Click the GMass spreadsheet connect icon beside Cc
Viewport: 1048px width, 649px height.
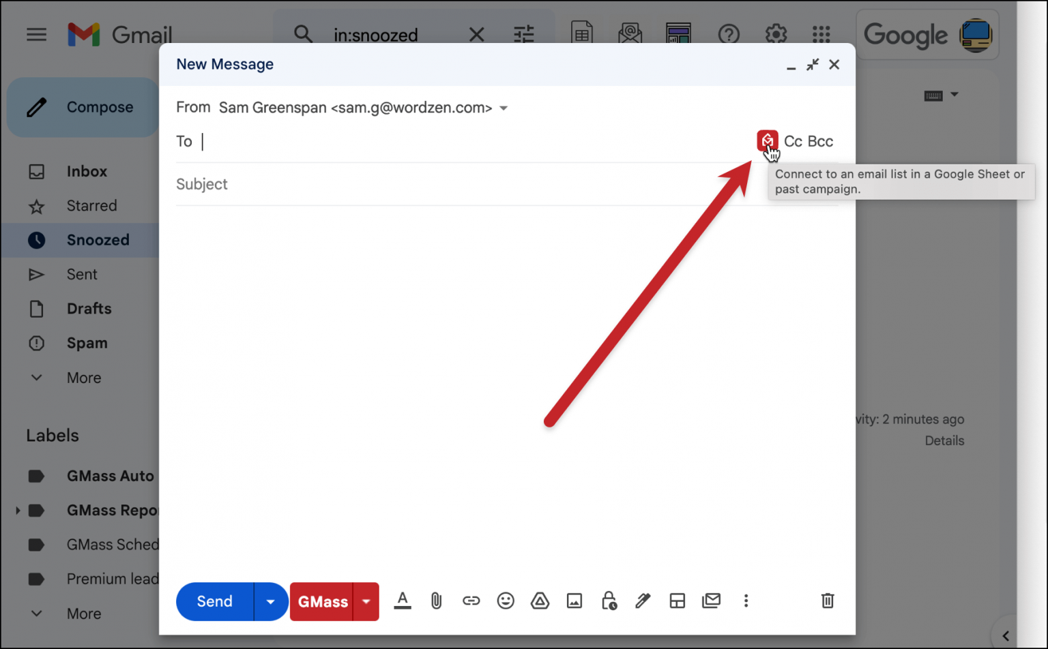click(768, 140)
